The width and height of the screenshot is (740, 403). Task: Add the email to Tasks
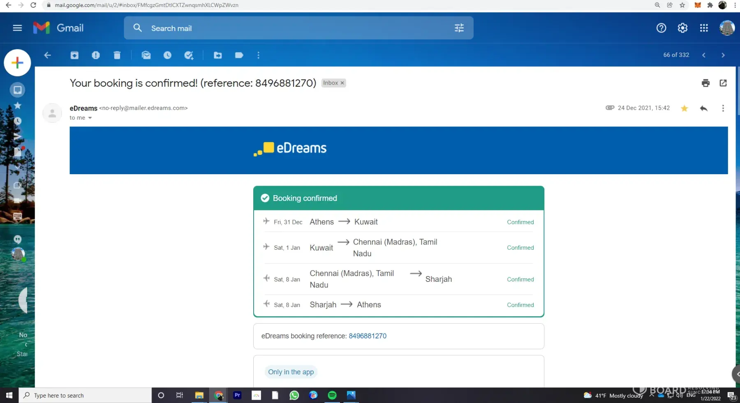click(189, 55)
